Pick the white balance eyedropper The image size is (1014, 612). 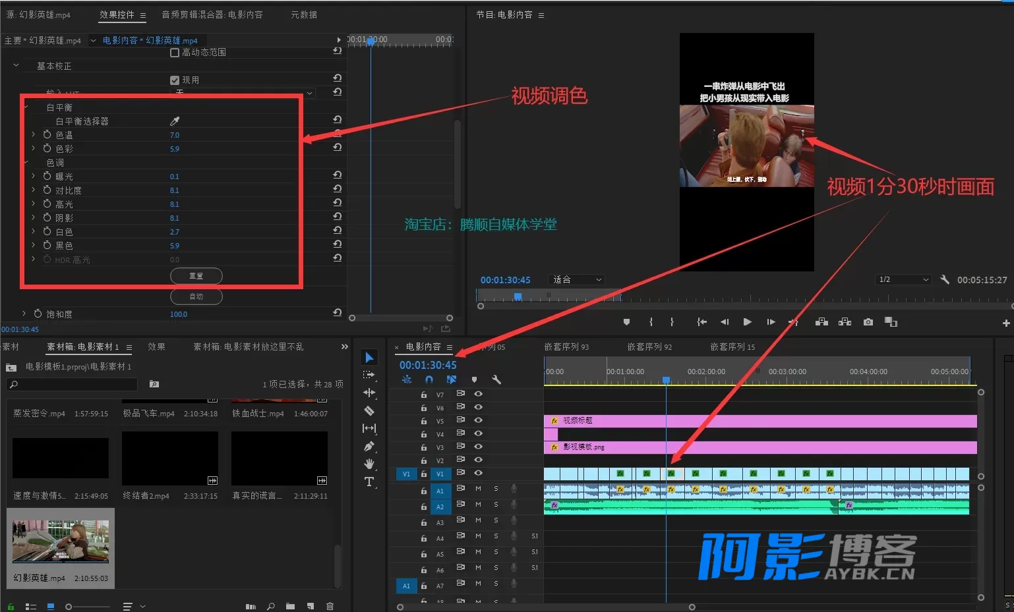tap(175, 121)
